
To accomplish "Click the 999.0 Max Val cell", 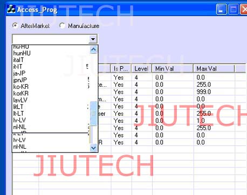I will tap(203, 92).
